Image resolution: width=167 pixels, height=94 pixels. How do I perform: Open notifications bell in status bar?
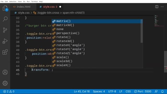[162, 91]
